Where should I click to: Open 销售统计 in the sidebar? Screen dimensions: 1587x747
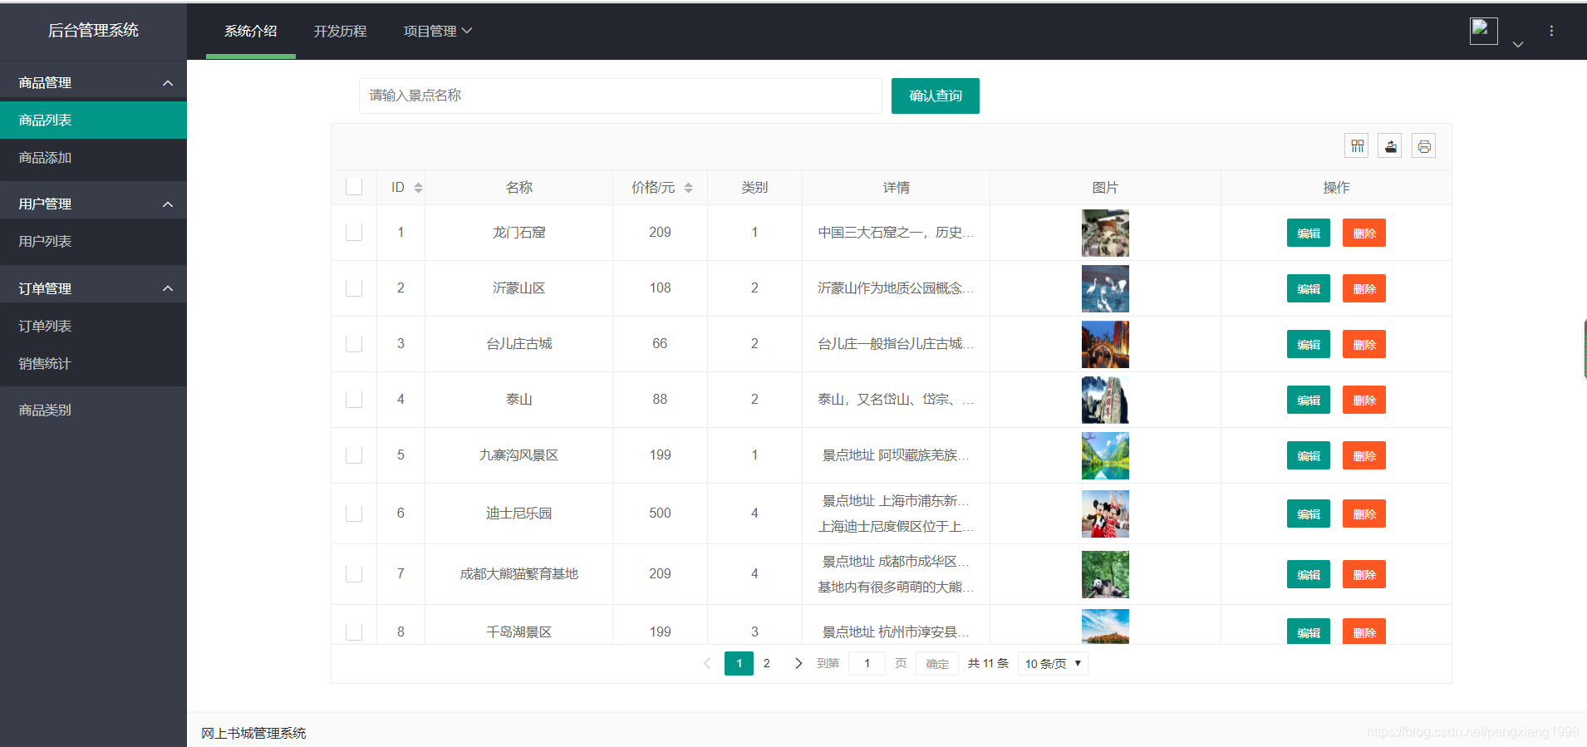[x=93, y=364]
